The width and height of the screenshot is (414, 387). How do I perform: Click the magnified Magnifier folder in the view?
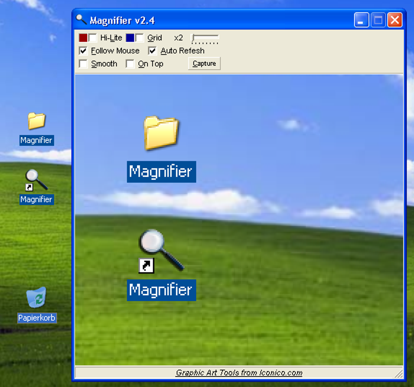(x=161, y=133)
